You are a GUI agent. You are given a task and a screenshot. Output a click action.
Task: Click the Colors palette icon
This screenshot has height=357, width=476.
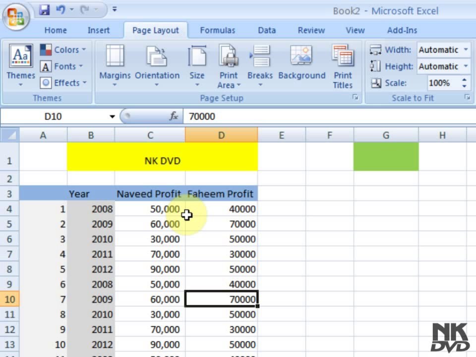(x=46, y=50)
